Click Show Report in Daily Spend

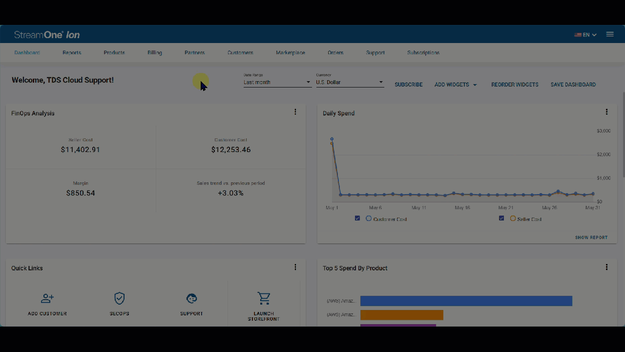tap(591, 238)
